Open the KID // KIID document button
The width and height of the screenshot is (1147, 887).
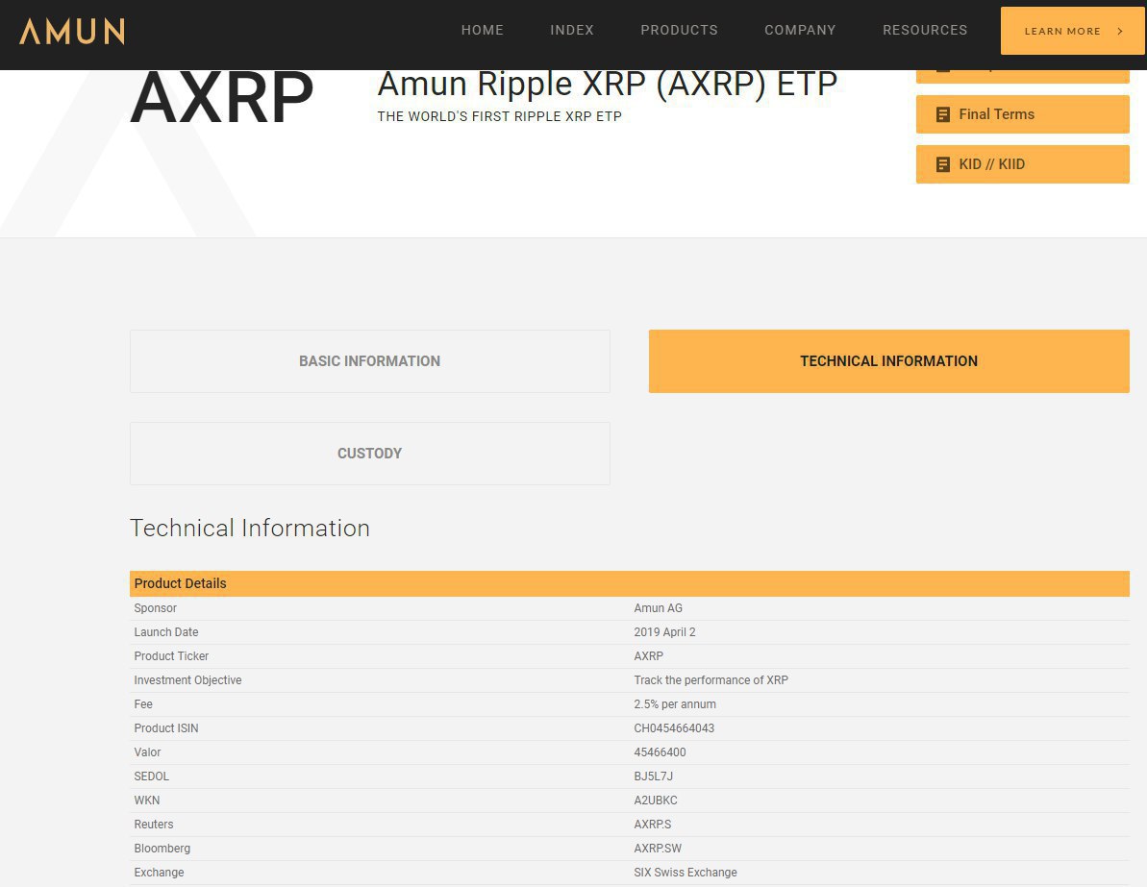1022,163
